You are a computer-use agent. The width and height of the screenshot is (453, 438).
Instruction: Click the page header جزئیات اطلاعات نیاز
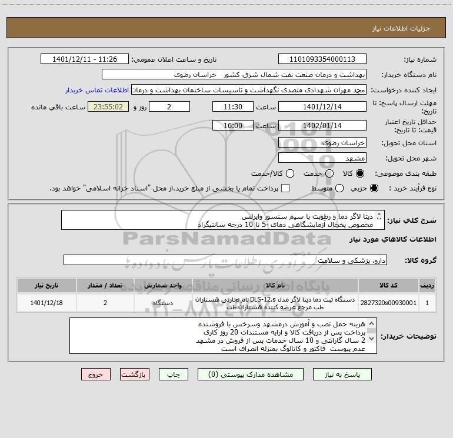tap(401, 28)
